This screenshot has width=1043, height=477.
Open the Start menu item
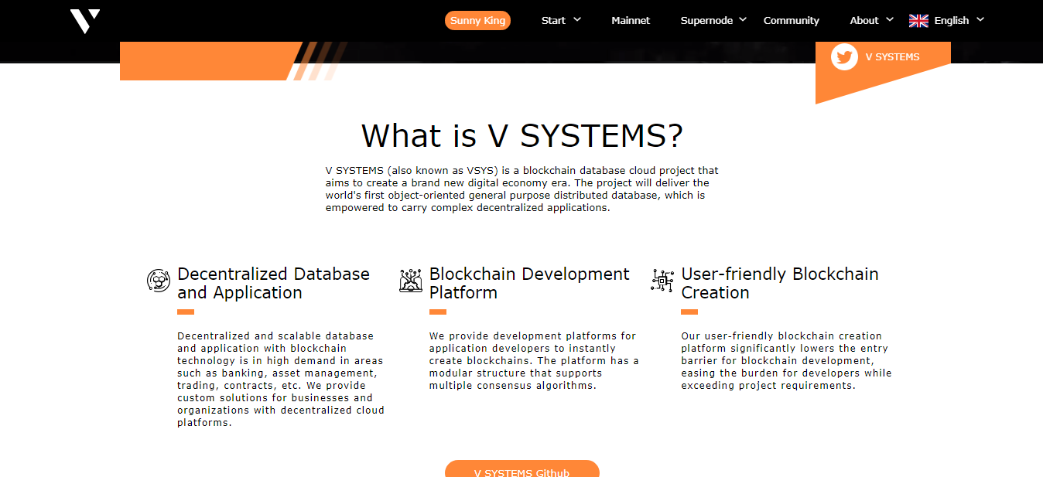pyautogui.click(x=553, y=21)
